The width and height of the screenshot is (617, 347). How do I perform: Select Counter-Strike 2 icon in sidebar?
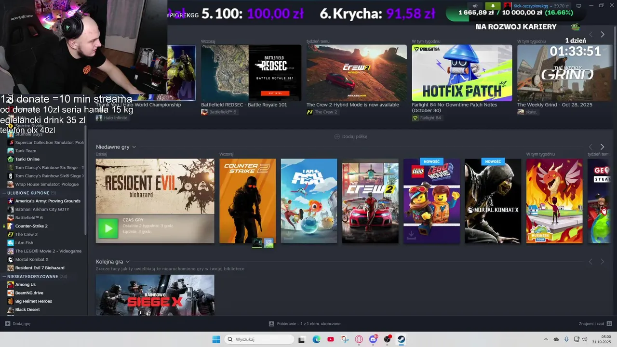11,226
